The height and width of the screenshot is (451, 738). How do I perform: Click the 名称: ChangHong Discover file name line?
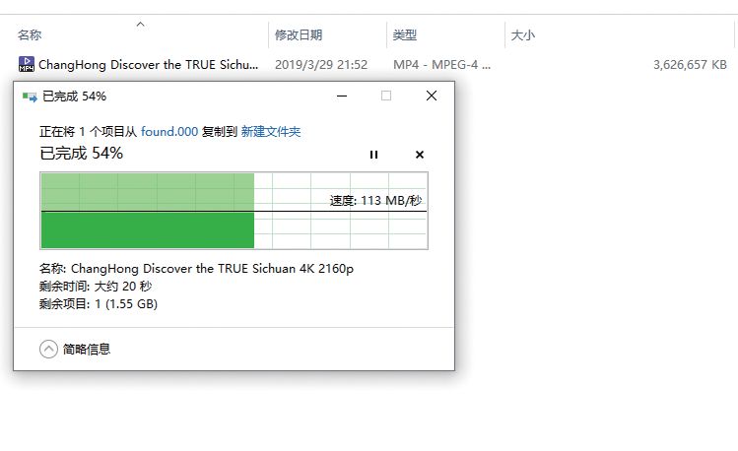tap(196, 269)
